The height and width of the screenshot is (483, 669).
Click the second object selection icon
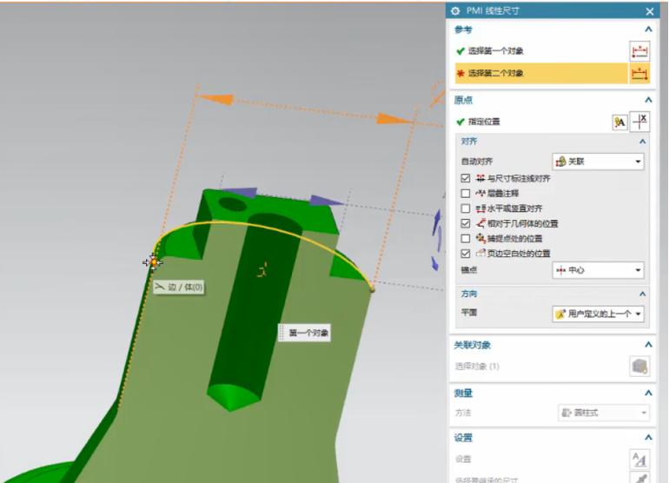639,73
